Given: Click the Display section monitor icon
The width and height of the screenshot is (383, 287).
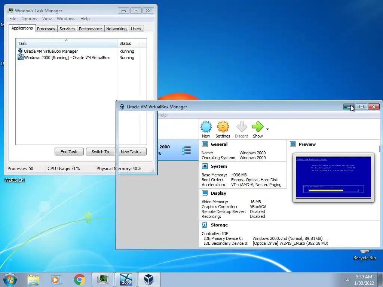Looking at the screenshot, I should coord(205,193).
